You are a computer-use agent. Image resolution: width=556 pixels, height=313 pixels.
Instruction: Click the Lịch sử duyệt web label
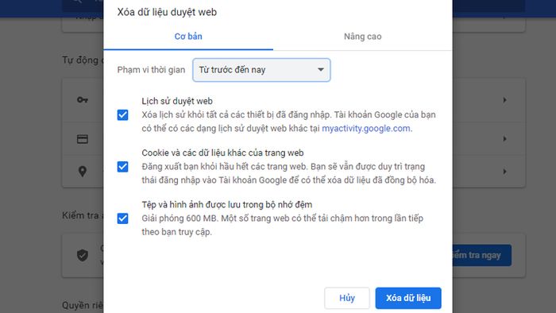[x=177, y=101]
